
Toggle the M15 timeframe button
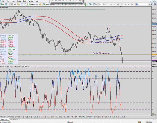(60, 1)
